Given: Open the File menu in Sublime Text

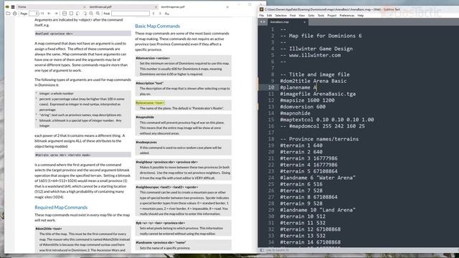Looking at the screenshot, I should (x=262, y=16).
